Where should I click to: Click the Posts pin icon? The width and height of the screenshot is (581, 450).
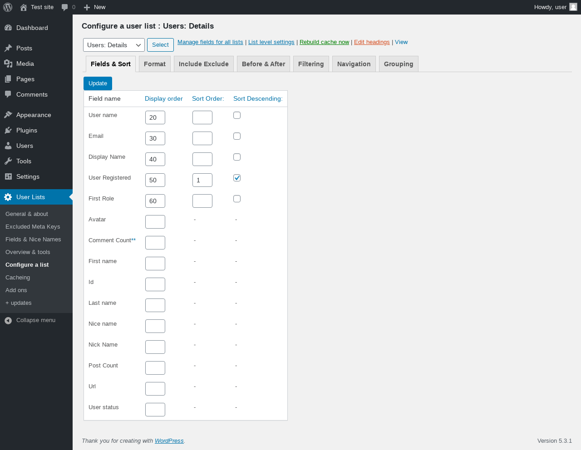pos(8,48)
